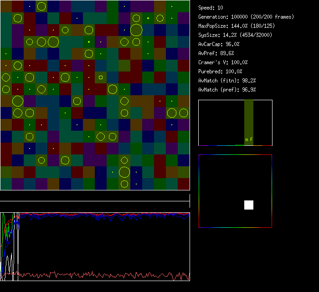The height and width of the screenshot is (292, 319).
Task: Click the Generation counter text
Action: point(246,17)
